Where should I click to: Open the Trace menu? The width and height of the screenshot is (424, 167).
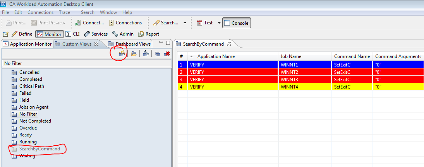[x=65, y=12]
